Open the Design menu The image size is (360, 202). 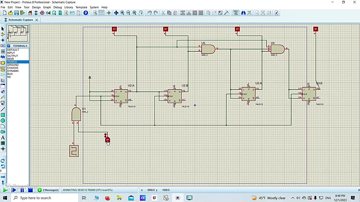pyautogui.click(x=36, y=7)
